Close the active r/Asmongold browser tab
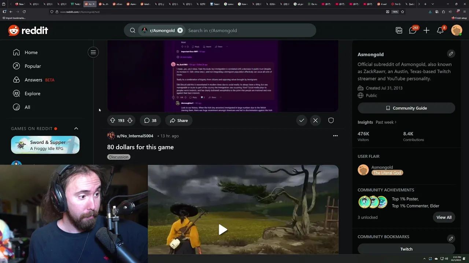This screenshot has width=469, height=263. [93, 4]
